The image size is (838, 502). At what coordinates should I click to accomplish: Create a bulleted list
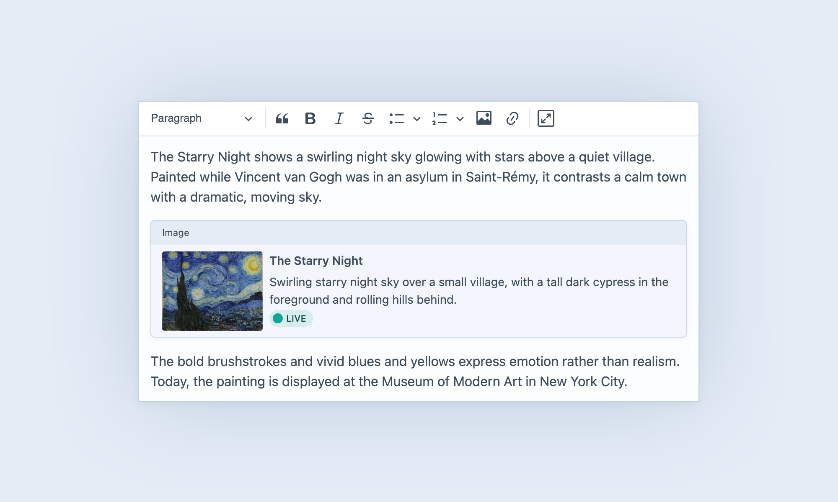396,119
